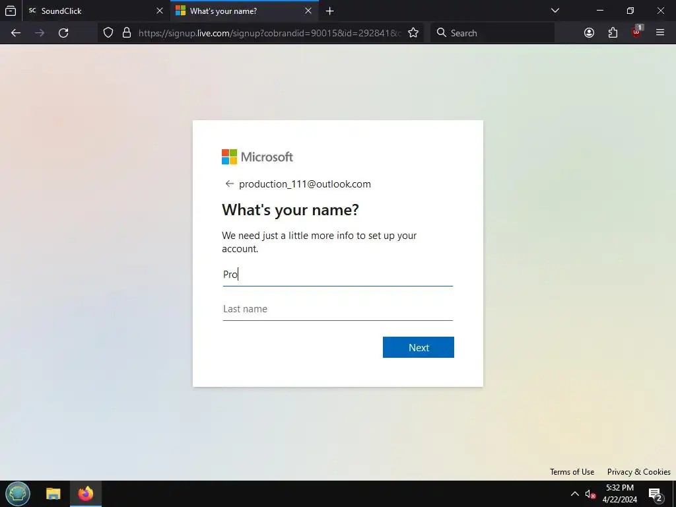The height and width of the screenshot is (507, 676).
Task: Restore down the Firefox window
Action: click(630, 11)
